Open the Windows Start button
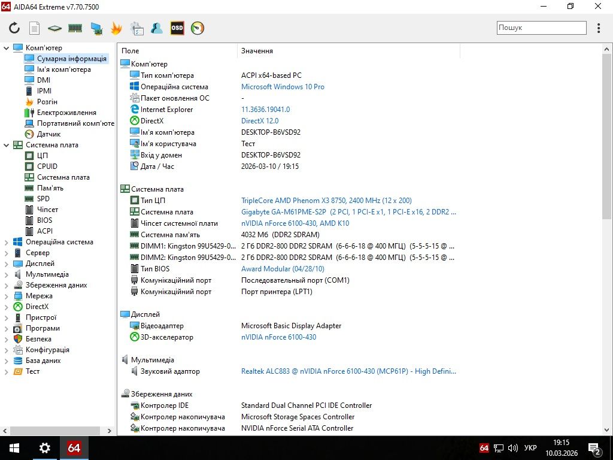The image size is (613, 460). tap(14, 448)
